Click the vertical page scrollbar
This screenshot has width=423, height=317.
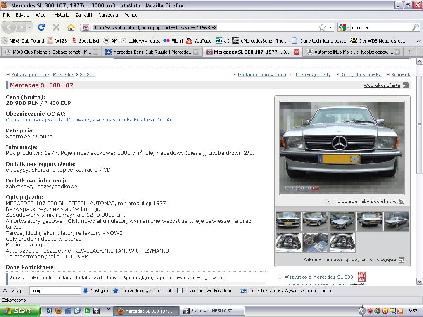419,124
